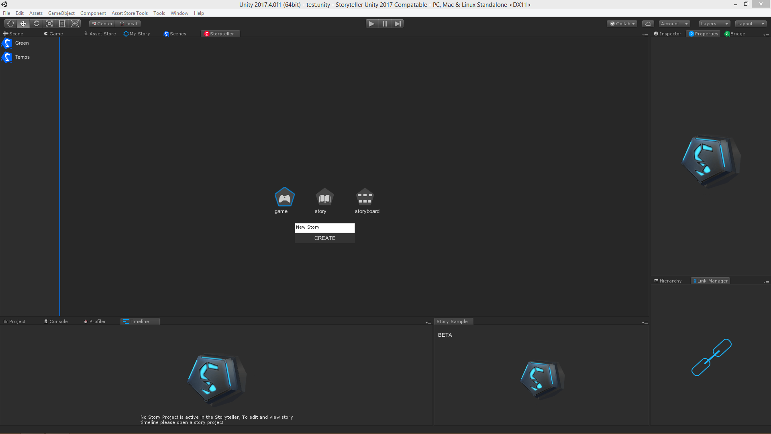Choose the storyboard project type icon

(365, 197)
